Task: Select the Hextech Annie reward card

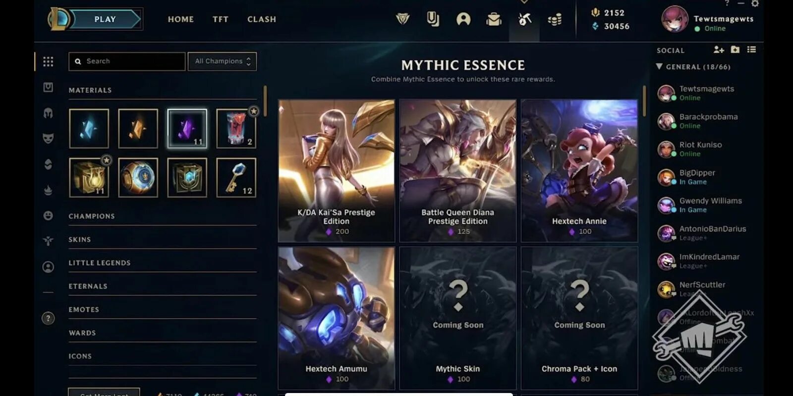Action: click(x=579, y=171)
